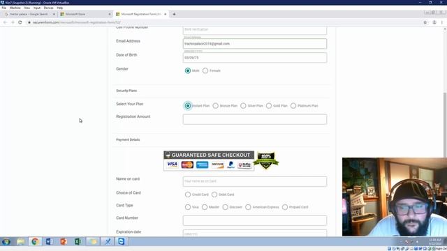The height and width of the screenshot is (251, 447).
Task: Launch PowerPoint from the taskbar
Action: [64, 242]
